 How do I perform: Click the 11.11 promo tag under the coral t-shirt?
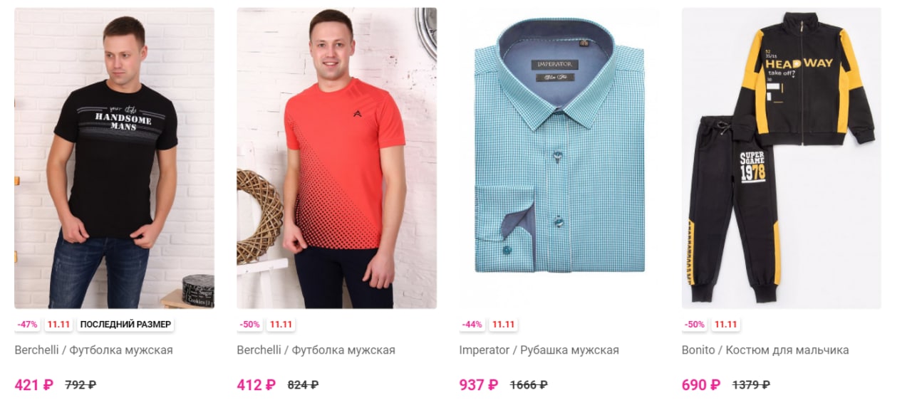(x=281, y=325)
